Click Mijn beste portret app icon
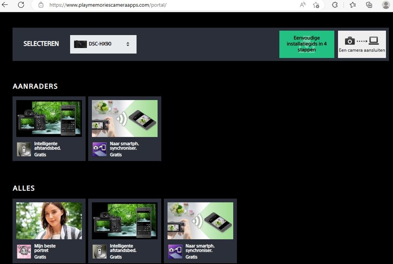 [24, 251]
